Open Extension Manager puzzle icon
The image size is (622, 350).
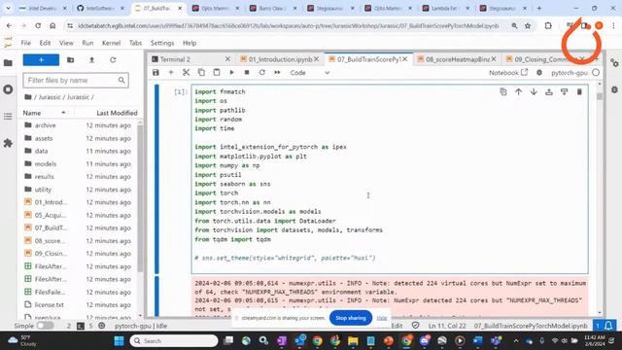[x=8, y=143]
